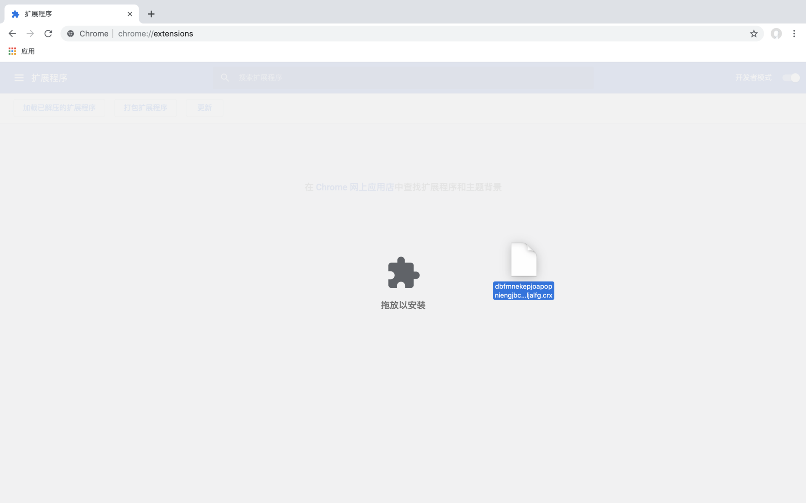Click the extension puzzle icon in the tab

(x=16, y=14)
